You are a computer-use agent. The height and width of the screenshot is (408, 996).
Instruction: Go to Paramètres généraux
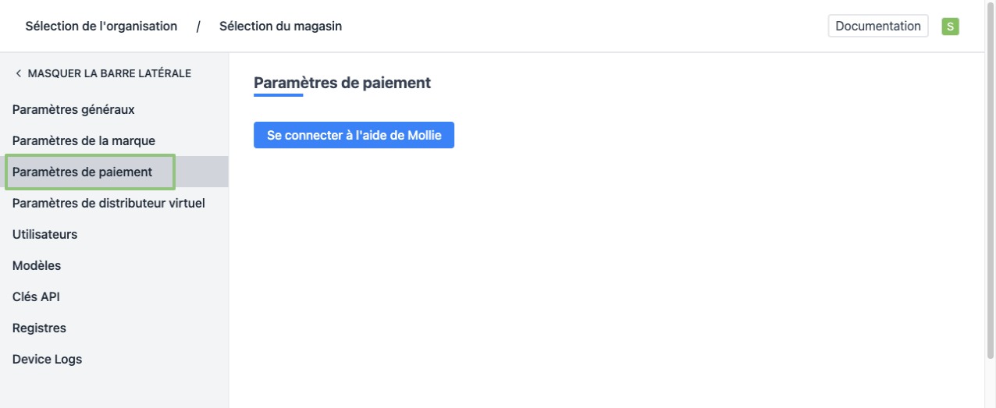(x=73, y=110)
